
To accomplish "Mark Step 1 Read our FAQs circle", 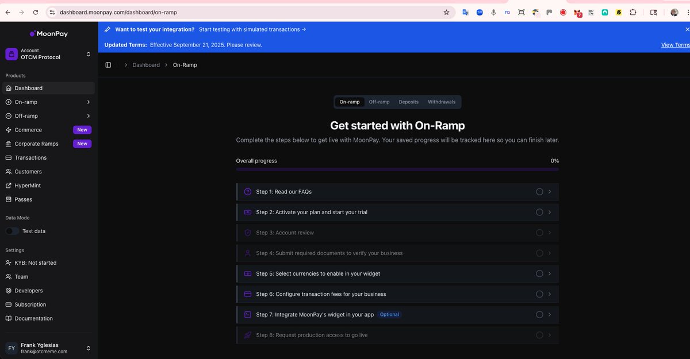I will pos(539,192).
